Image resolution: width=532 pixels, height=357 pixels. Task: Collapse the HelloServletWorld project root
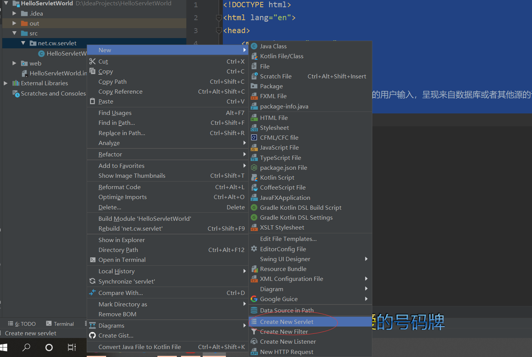click(x=6, y=3)
